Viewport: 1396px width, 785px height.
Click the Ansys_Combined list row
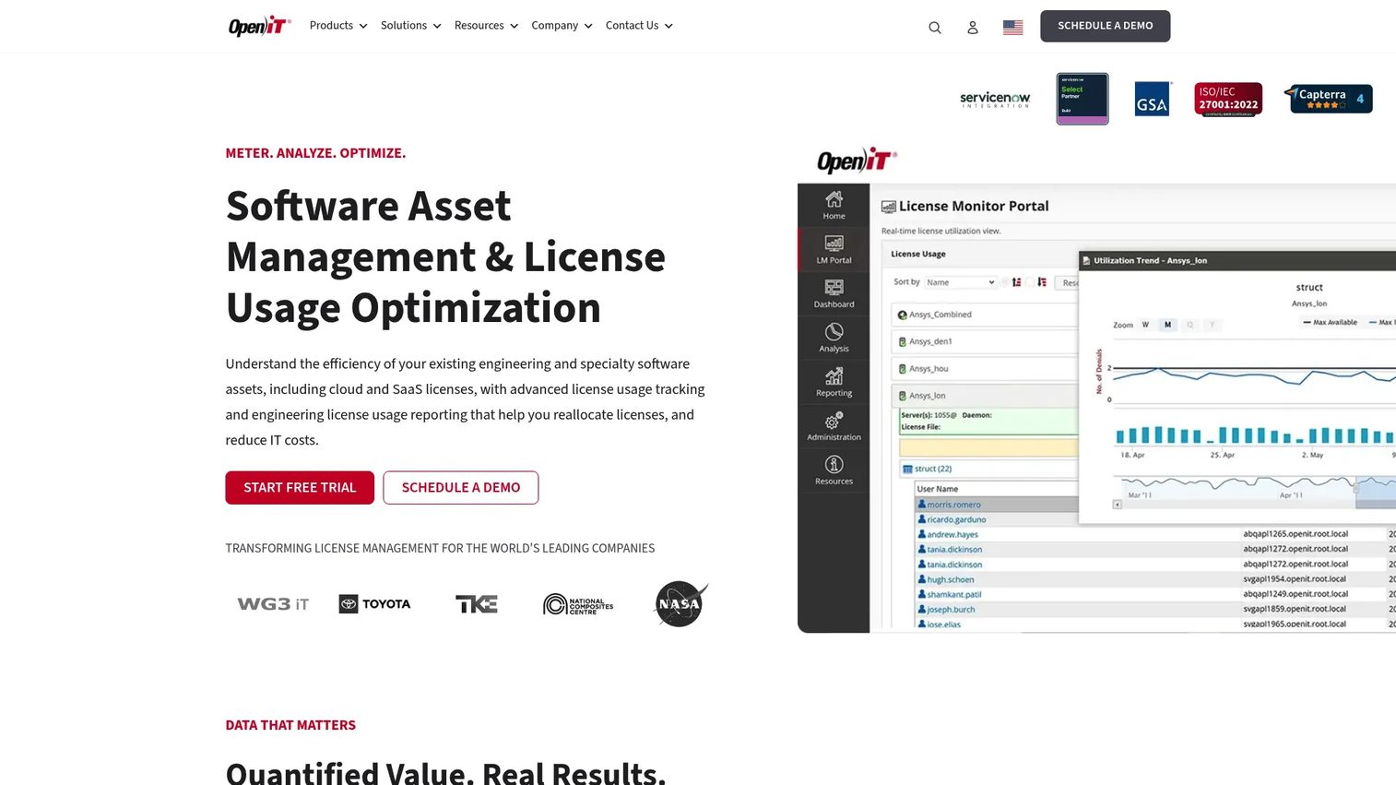point(985,315)
